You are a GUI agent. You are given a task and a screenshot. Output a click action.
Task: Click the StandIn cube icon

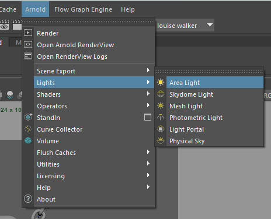coord(28,117)
